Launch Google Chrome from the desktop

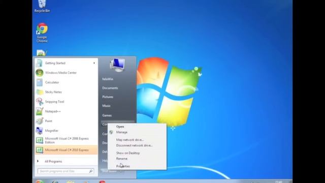42,33
